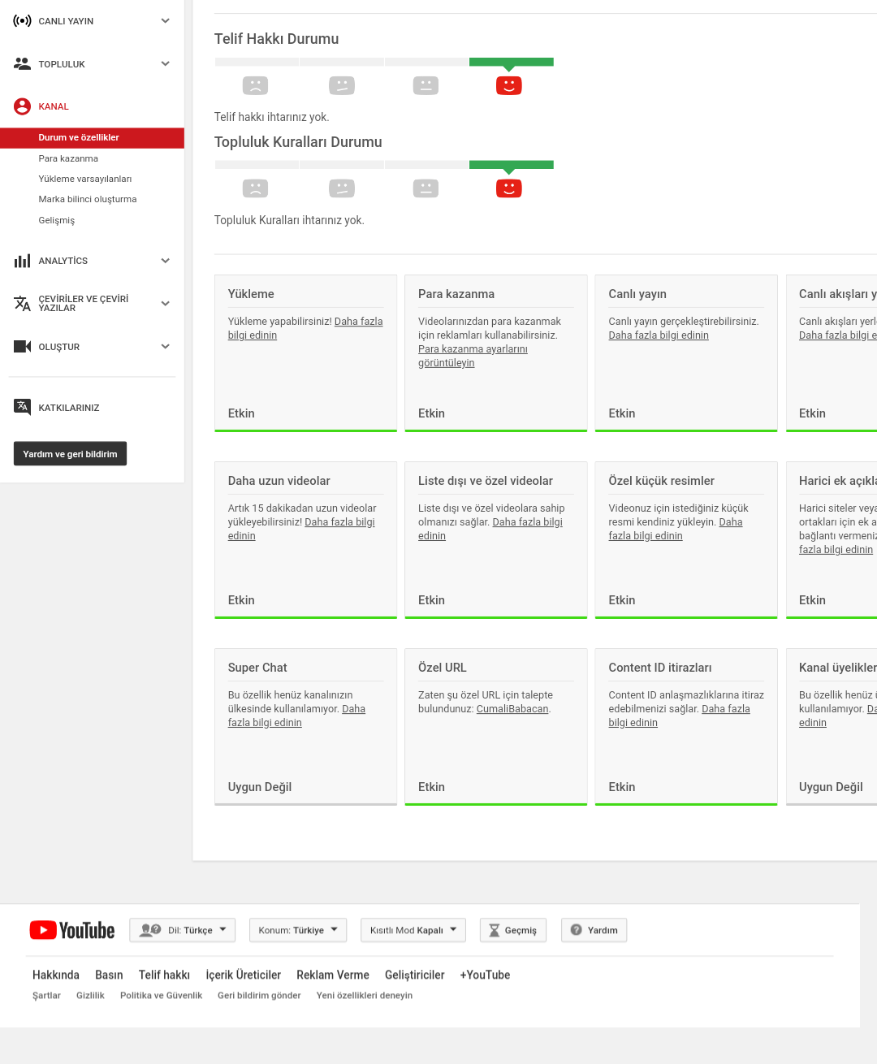The image size is (877, 1064).
Task: Click the Reklam Verme footer link
Action: [333, 975]
